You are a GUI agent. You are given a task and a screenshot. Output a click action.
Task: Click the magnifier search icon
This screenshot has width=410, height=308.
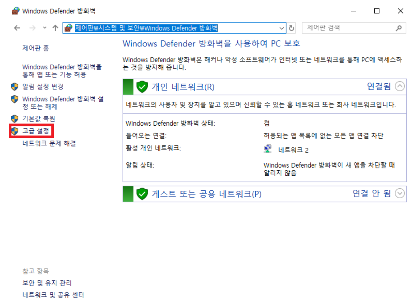tap(399, 28)
